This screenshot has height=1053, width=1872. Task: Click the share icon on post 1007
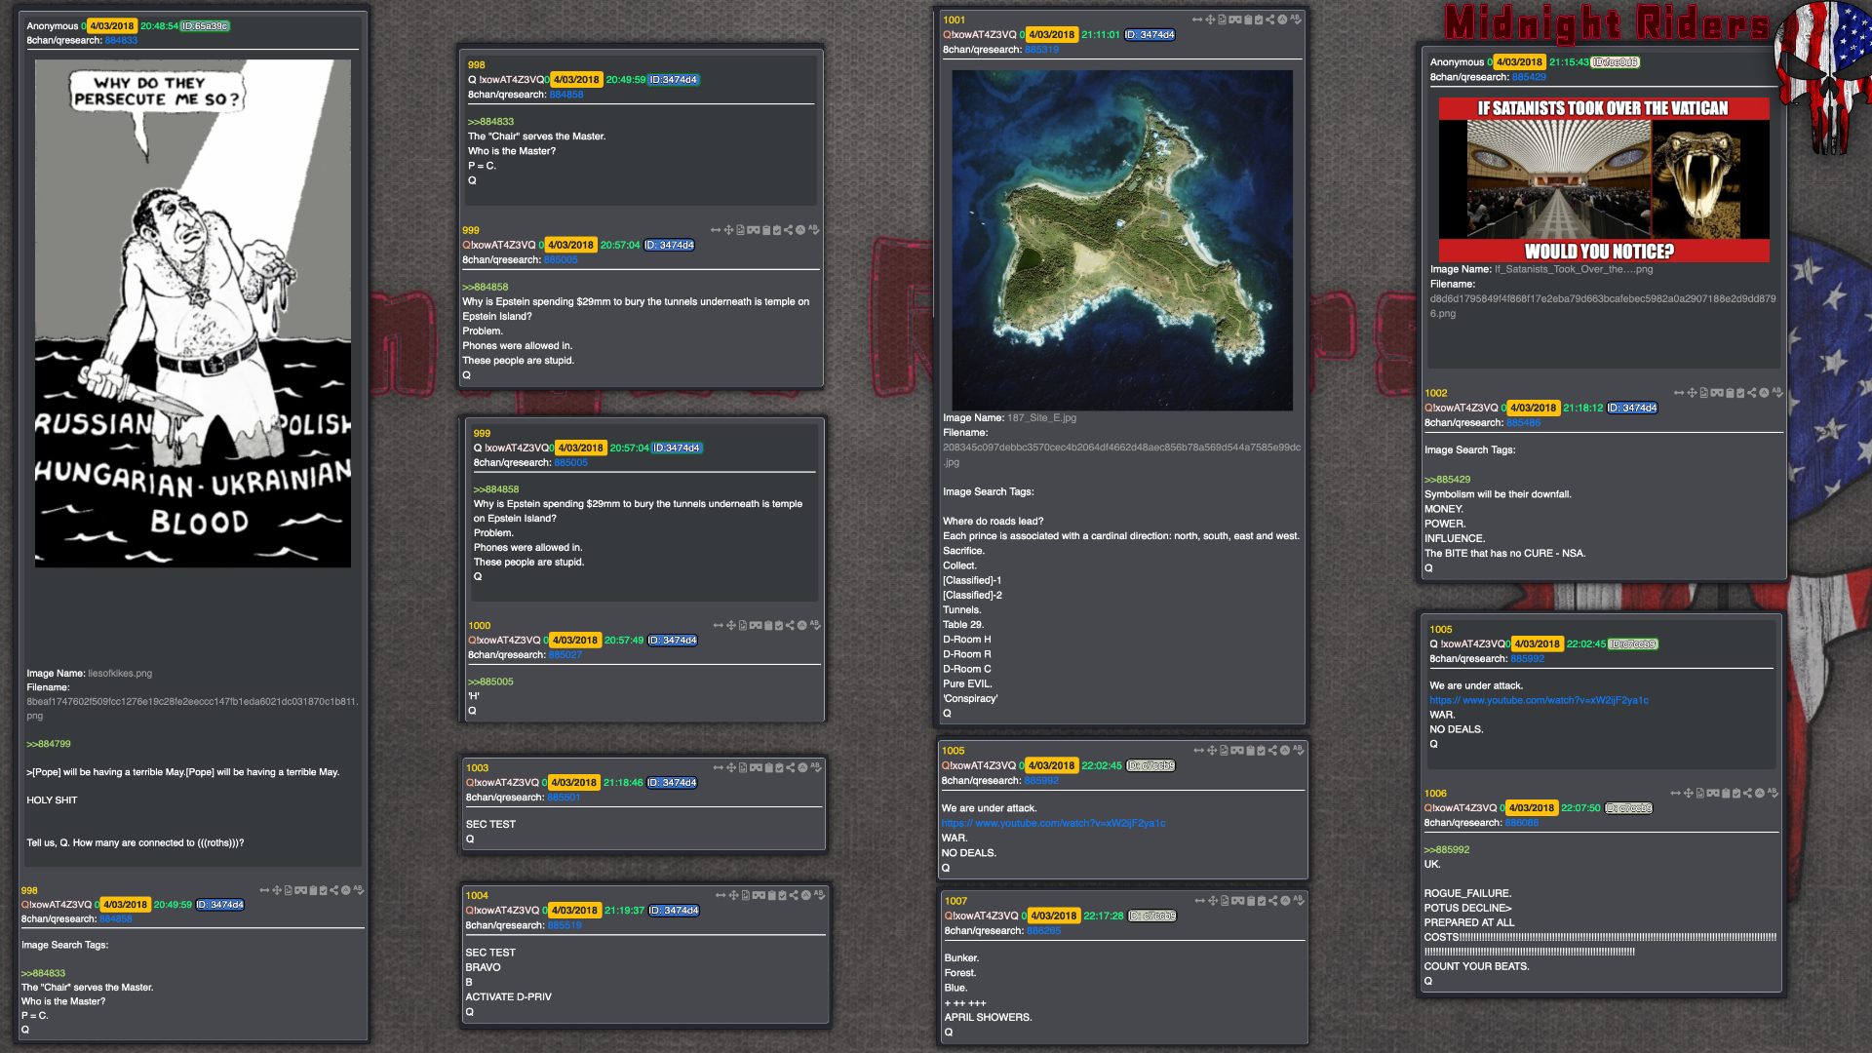pos(1272,901)
